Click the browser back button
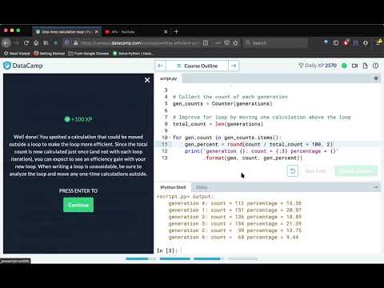384x288 pixels. (x=6, y=42)
